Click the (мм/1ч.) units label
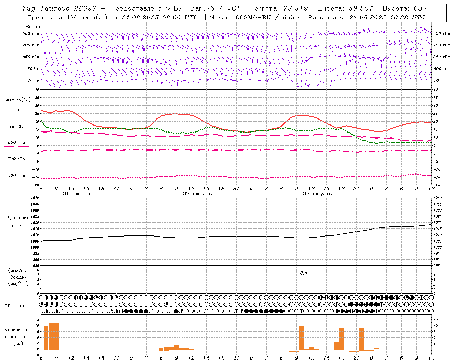 (x=18, y=284)
